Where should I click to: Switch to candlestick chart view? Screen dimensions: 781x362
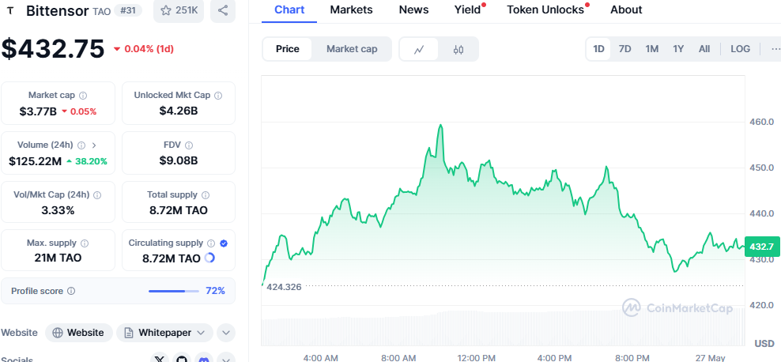tap(458, 49)
